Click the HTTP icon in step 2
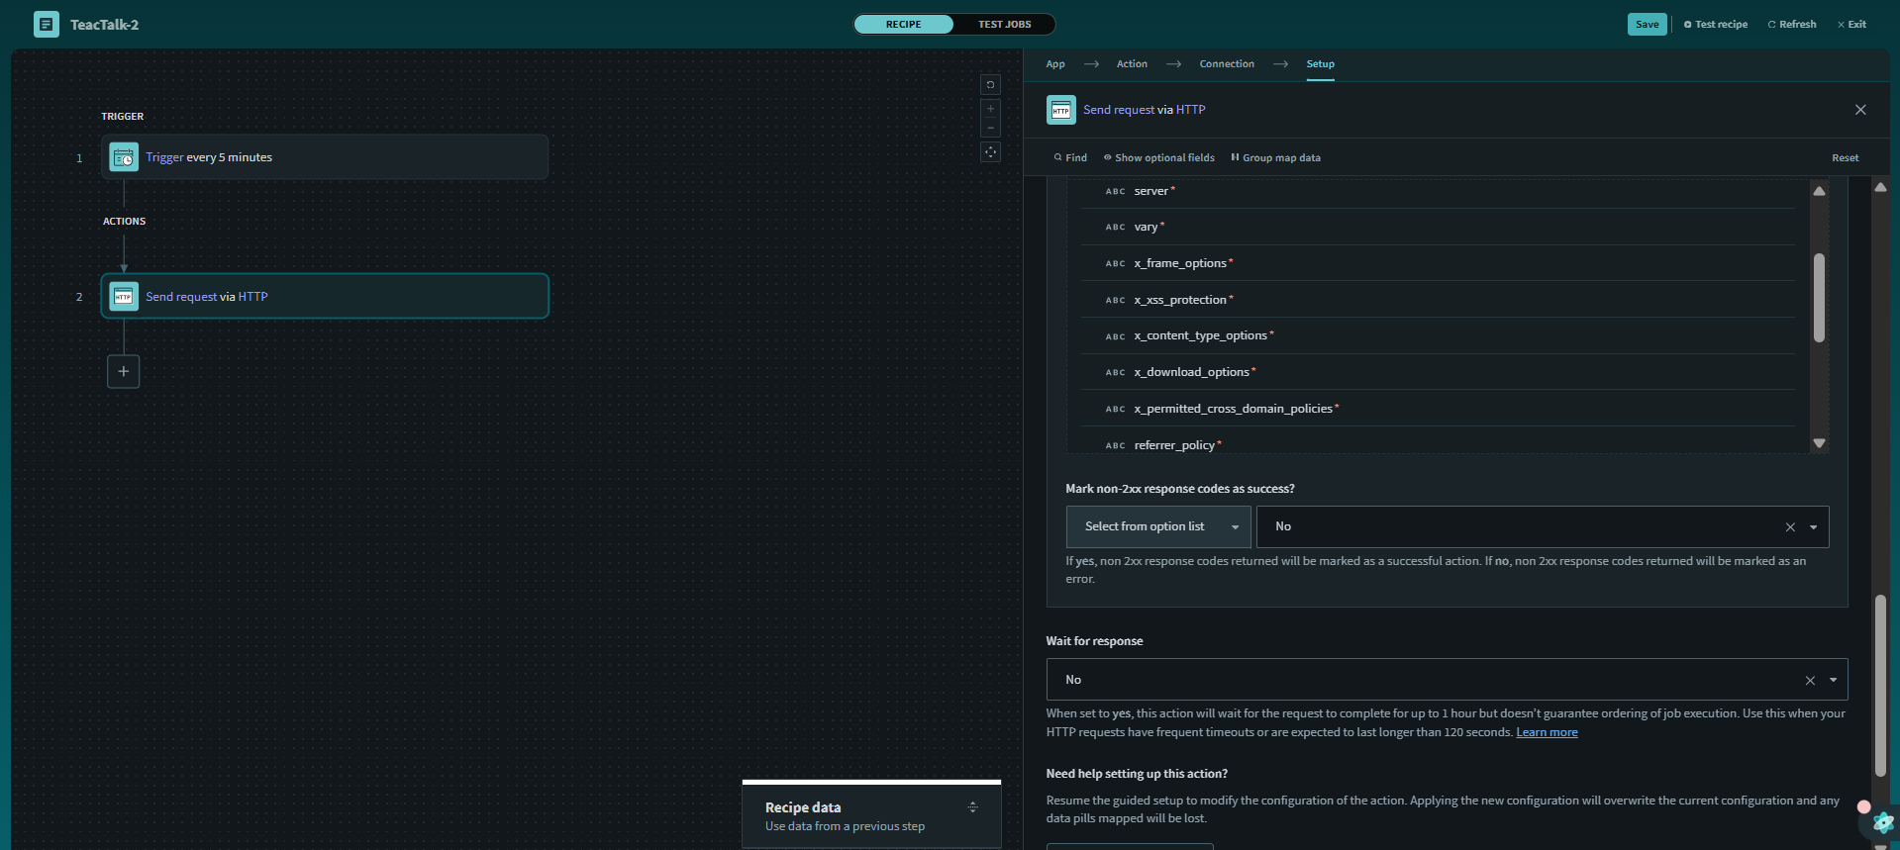1900x850 pixels. (124, 297)
